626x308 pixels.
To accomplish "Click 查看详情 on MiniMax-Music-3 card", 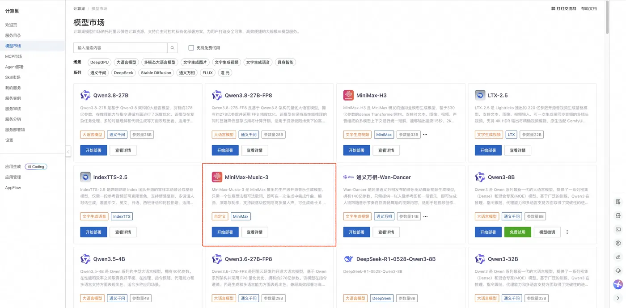I will (254, 232).
